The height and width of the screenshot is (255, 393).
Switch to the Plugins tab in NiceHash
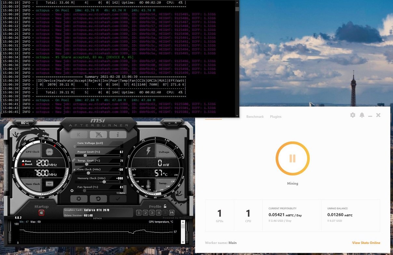276,116
